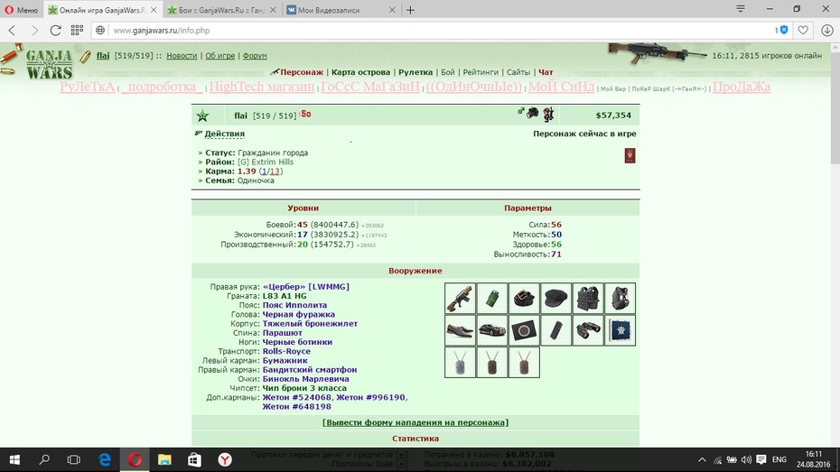Show hidden system tray icons chevron
The height and width of the screenshot is (472, 840).
point(702,459)
